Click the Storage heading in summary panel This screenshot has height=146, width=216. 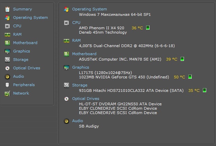tap(80, 85)
